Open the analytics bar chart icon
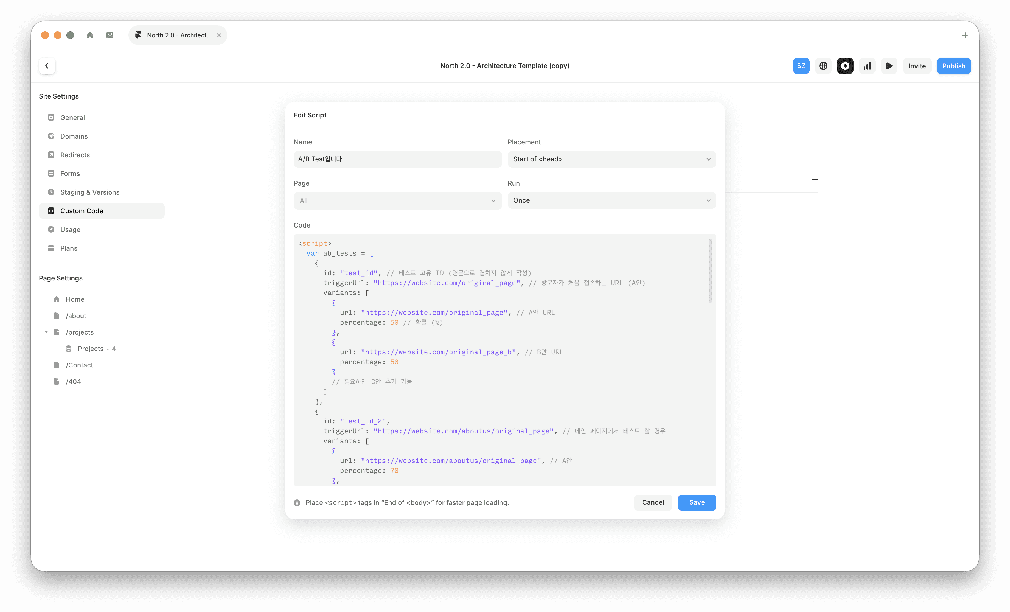The image size is (1010, 612). coord(867,66)
